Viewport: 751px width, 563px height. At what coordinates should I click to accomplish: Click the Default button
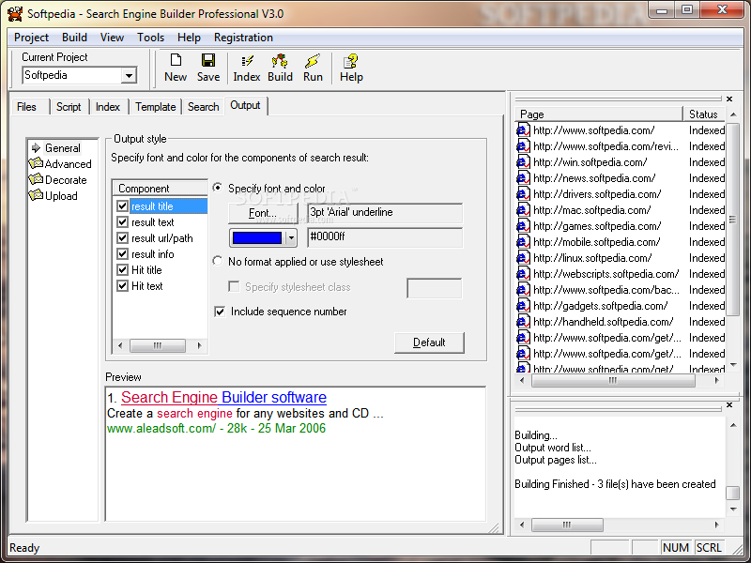[x=429, y=342]
